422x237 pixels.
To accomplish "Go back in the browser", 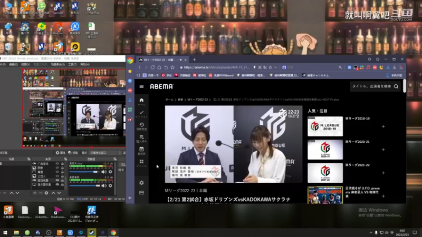I will pos(140,67).
